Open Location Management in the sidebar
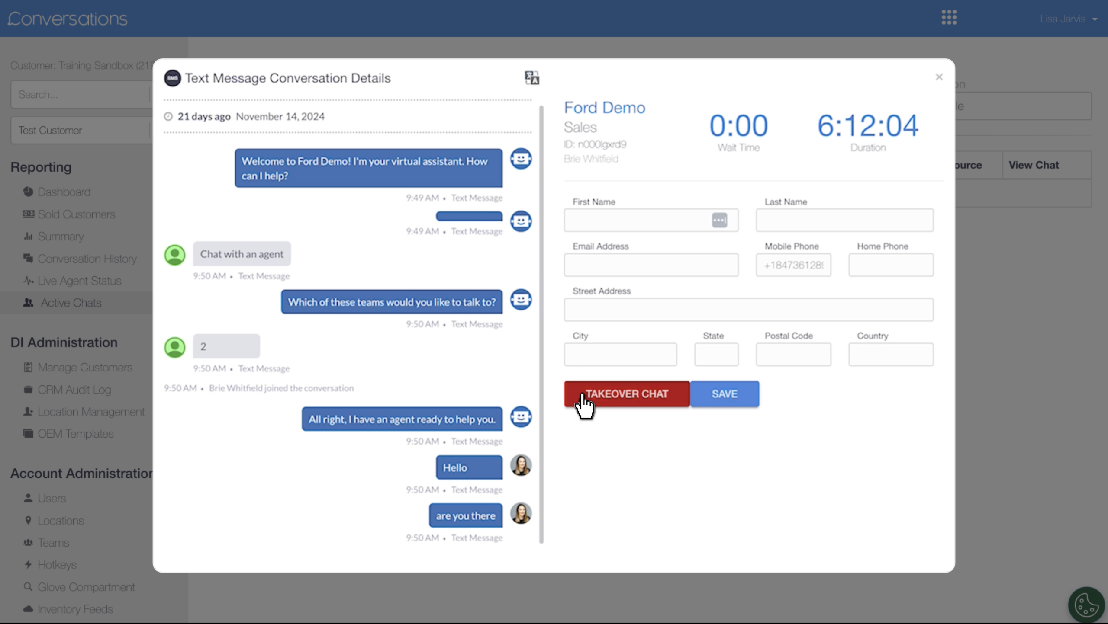 pyautogui.click(x=91, y=412)
